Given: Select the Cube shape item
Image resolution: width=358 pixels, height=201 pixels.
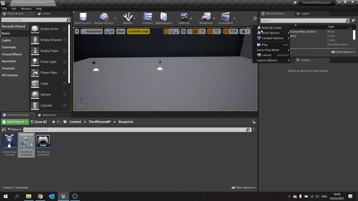Looking at the screenshot, I should (49, 84).
